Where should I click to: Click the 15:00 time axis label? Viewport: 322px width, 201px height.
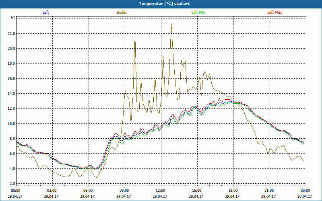(197, 191)
